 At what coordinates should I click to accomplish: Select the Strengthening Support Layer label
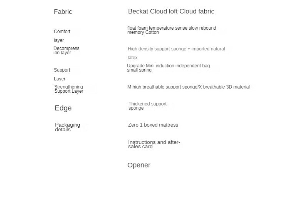(68, 89)
